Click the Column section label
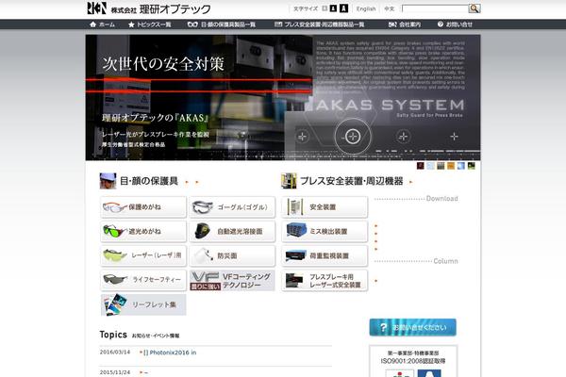566x377 pixels. [x=445, y=261]
